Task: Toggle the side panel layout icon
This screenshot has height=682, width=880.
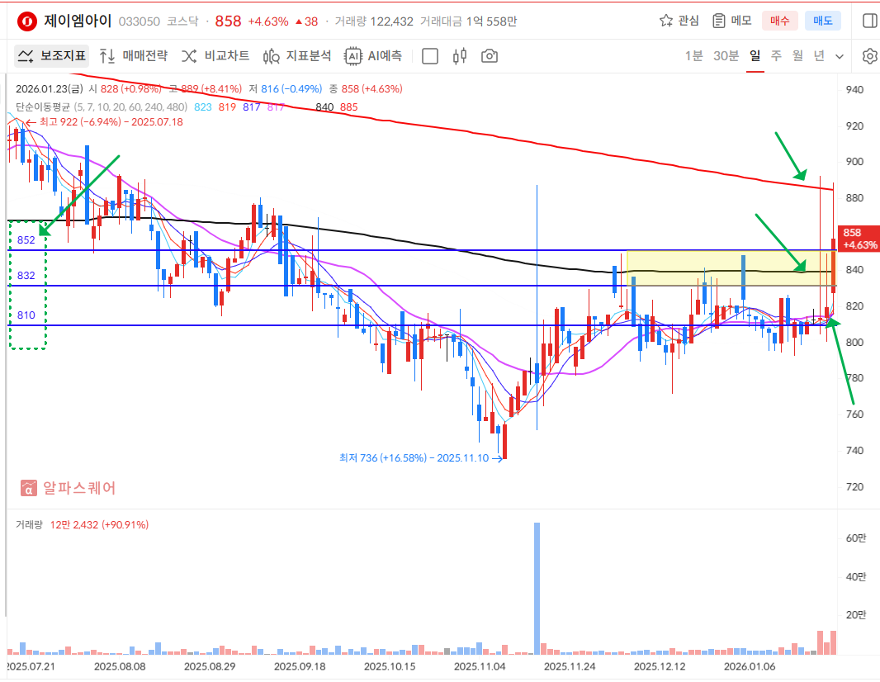Action: [869, 21]
